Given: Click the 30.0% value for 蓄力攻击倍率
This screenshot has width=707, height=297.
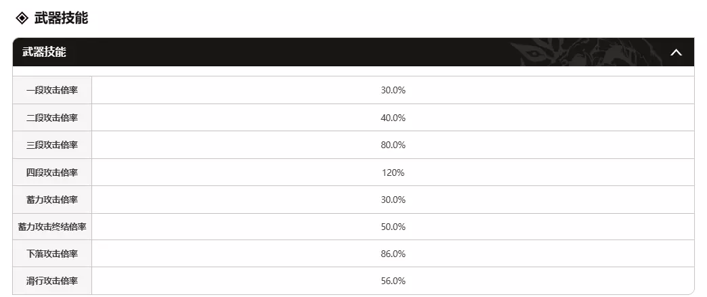Looking at the screenshot, I should click(393, 200).
